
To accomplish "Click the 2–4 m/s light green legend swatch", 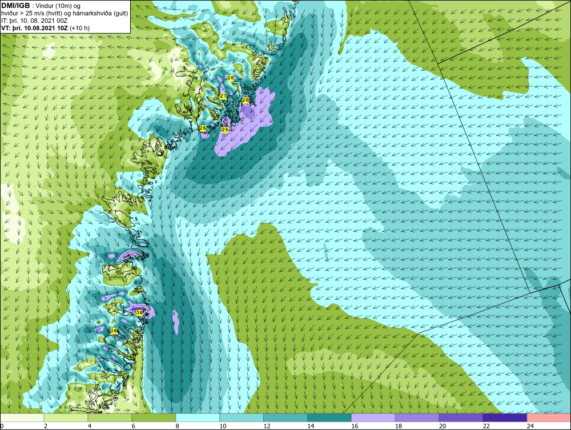I will tap(66, 417).
